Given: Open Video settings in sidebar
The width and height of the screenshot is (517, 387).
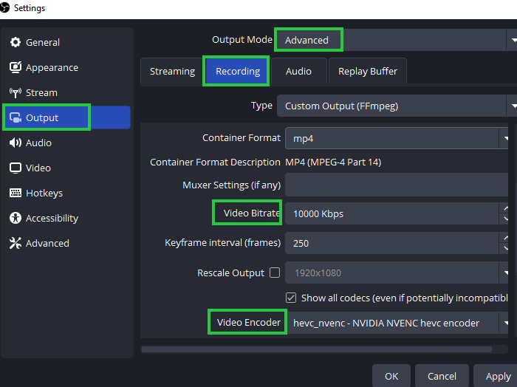Looking at the screenshot, I should (x=67, y=168).
